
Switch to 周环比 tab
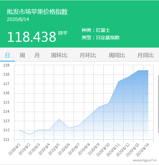click(59, 55)
